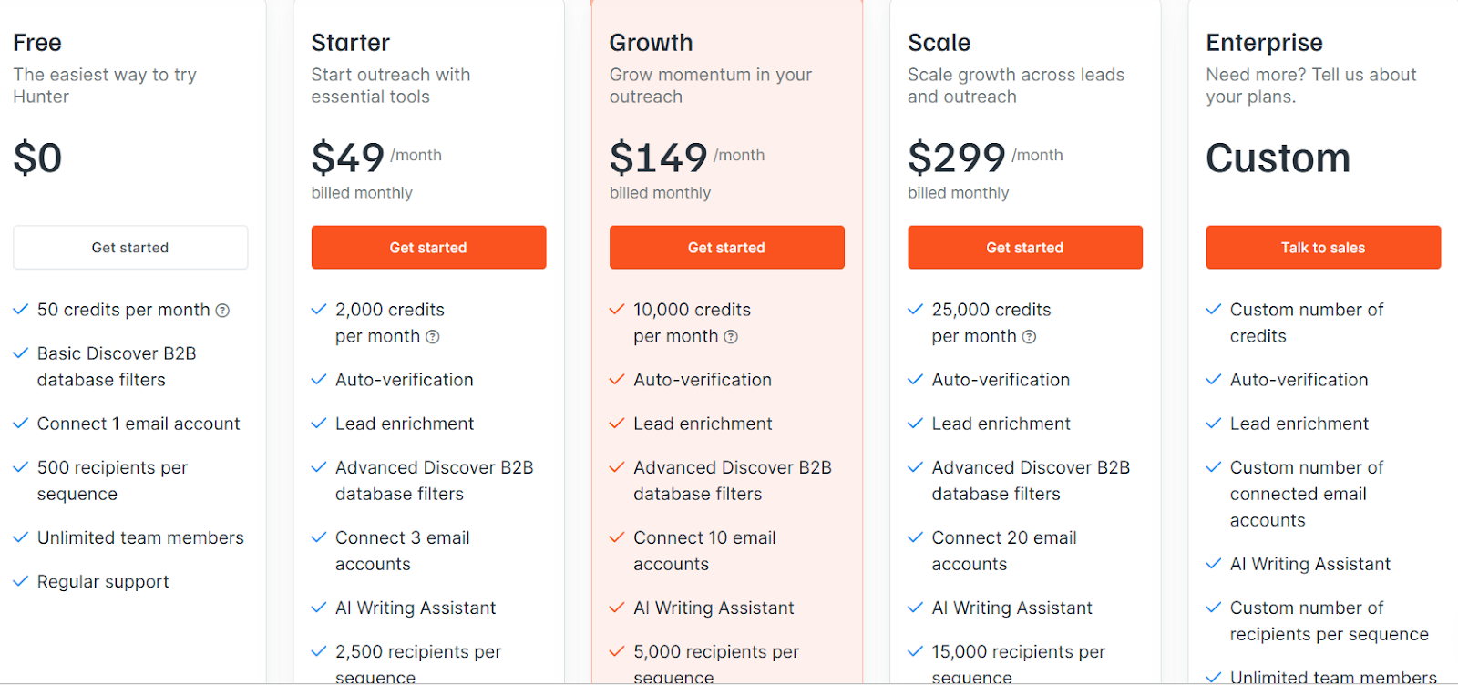Click checkmark beside Unlimited team members
Image resolution: width=1458 pixels, height=685 pixels.
[x=20, y=537]
